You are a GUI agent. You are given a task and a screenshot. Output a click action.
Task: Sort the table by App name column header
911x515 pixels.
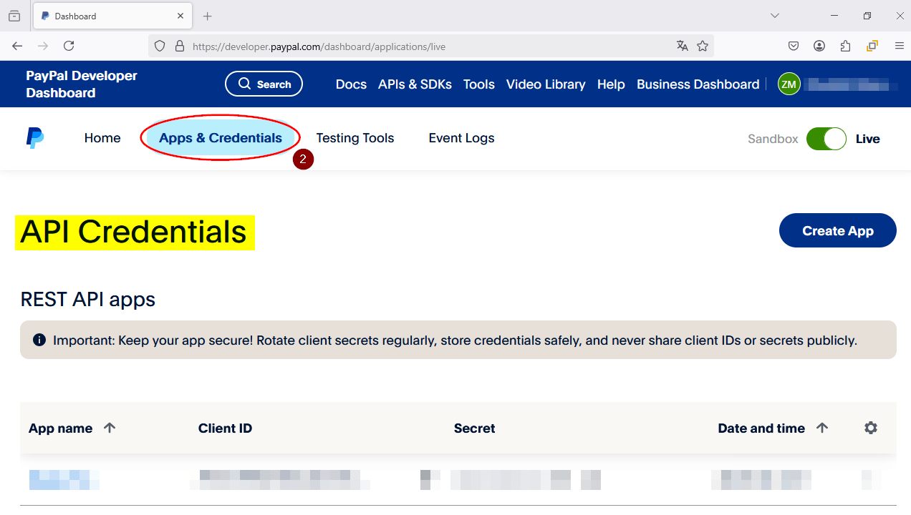61,428
